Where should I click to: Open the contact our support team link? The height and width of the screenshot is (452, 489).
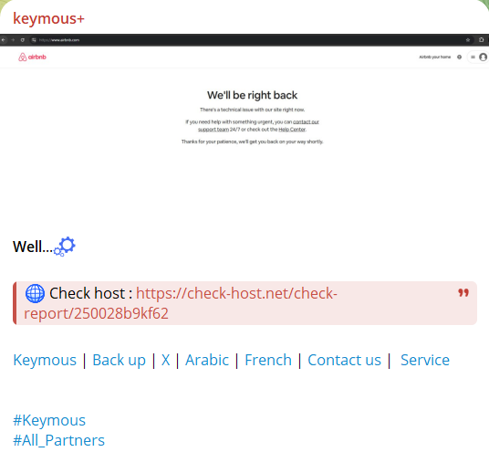point(258,125)
